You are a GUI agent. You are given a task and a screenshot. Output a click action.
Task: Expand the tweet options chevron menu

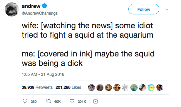[167, 9]
